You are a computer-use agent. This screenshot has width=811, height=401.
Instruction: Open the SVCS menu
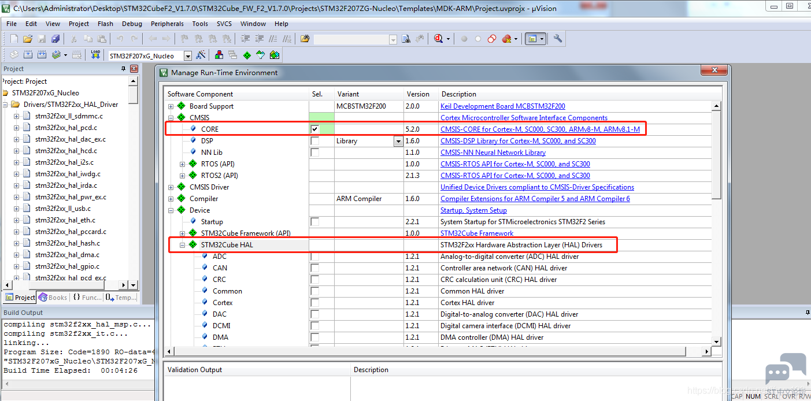point(224,24)
